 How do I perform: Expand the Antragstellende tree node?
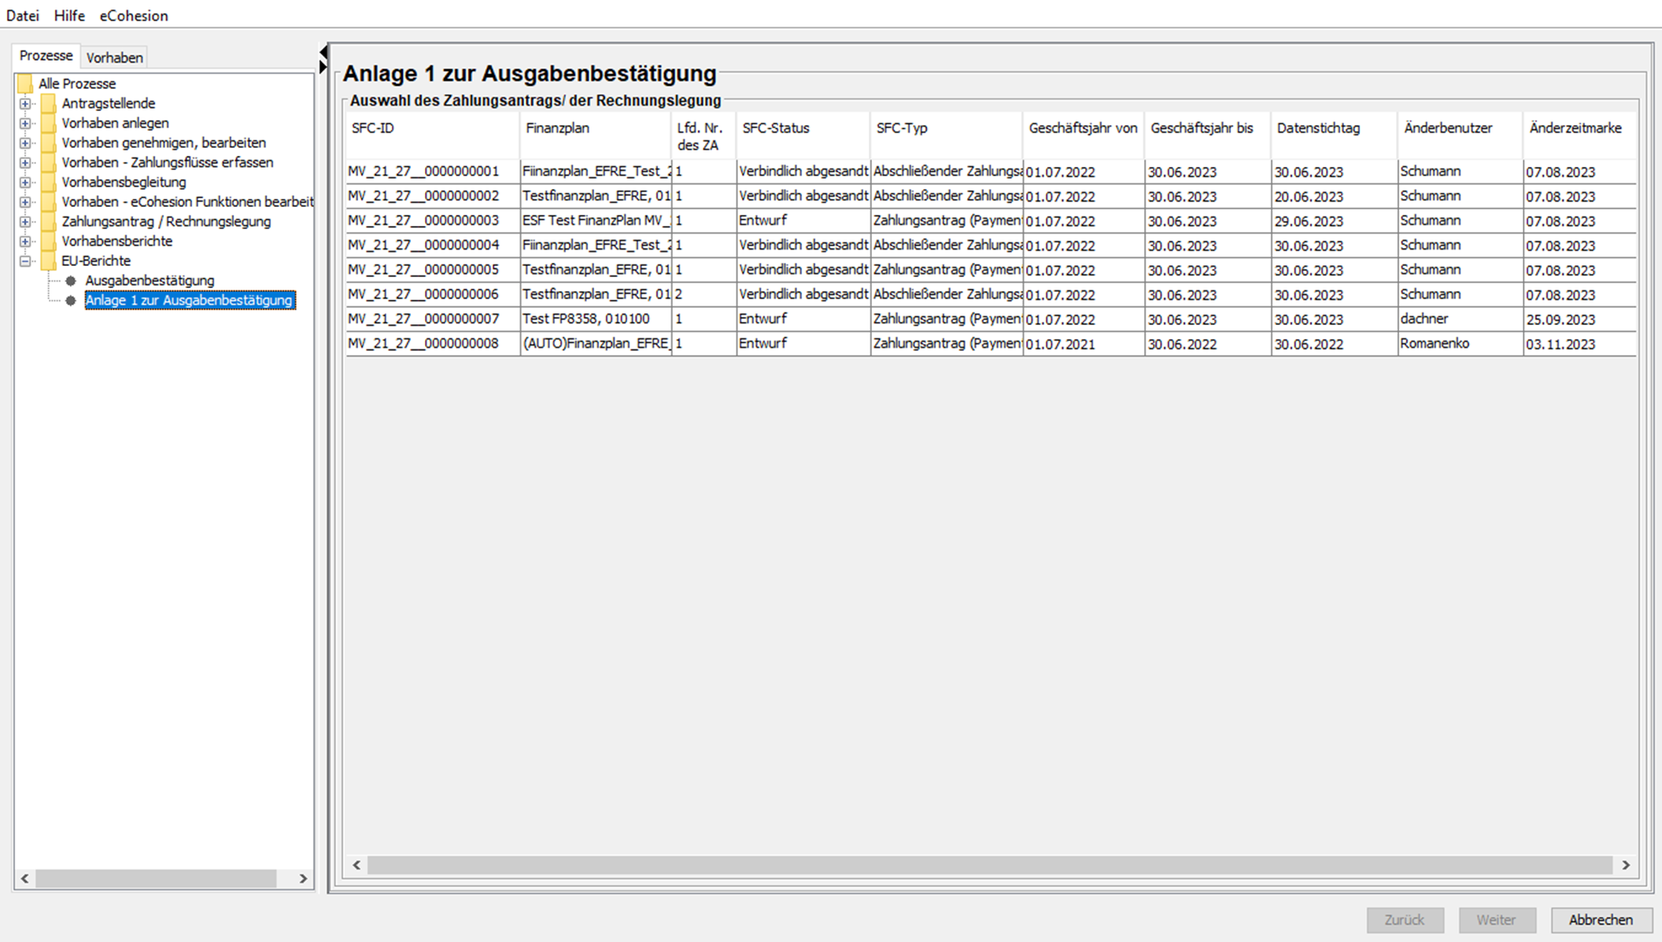pyautogui.click(x=25, y=104)
